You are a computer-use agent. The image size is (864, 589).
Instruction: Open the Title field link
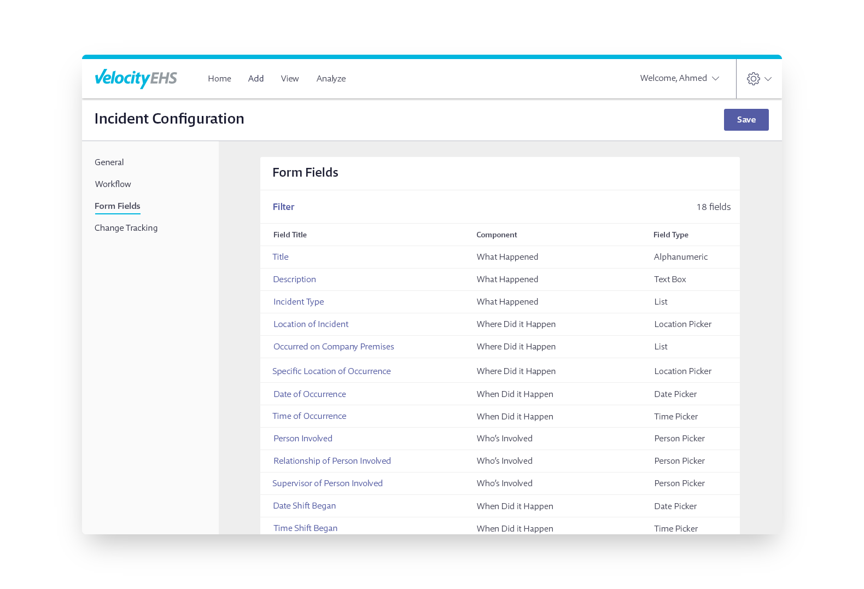click(x=281, y=257)
